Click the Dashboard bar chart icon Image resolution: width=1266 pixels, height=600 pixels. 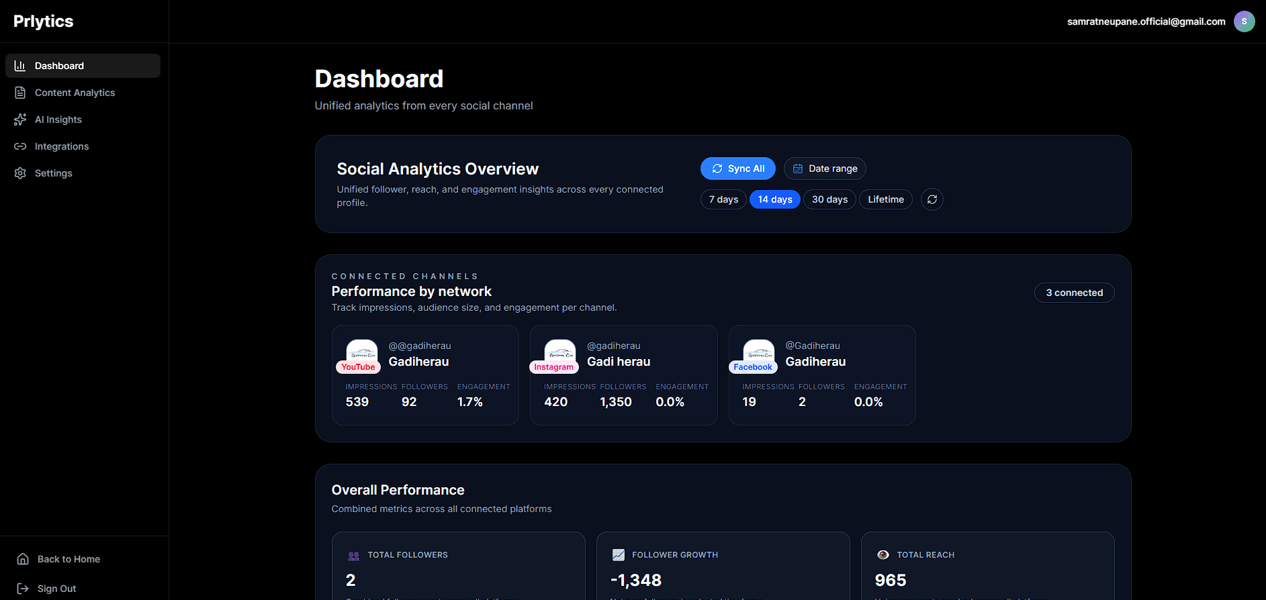coord(20,66)
